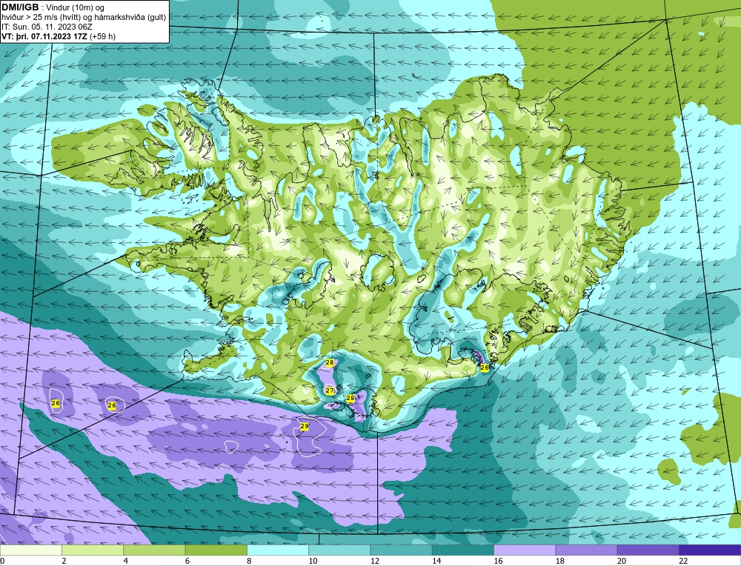
Task: Select the 4–6 m/s light green swatch
Action: [155, 550]
